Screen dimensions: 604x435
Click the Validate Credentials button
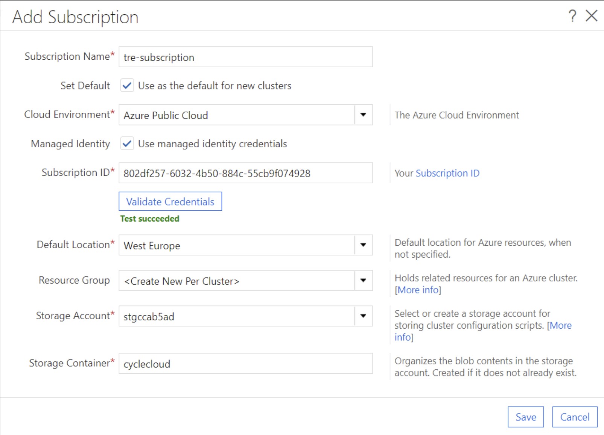tap(170, 201)
